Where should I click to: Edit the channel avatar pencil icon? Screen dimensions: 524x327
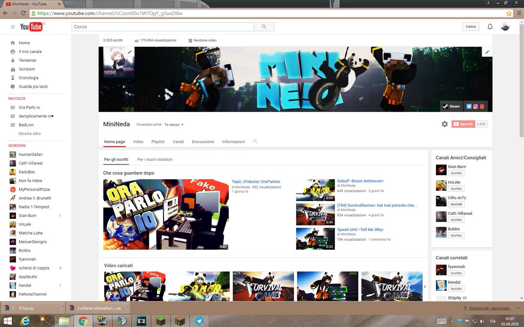coord(130,52)
